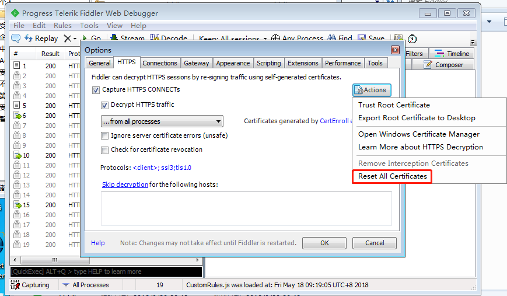Image resolution: width=507 pixels, height=296 pixels.
Task: Open the Scripting options tab
Action: click(x=269, y=63)
